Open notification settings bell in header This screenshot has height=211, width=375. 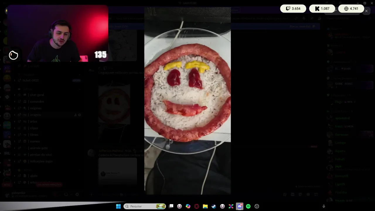click(304, 18)
